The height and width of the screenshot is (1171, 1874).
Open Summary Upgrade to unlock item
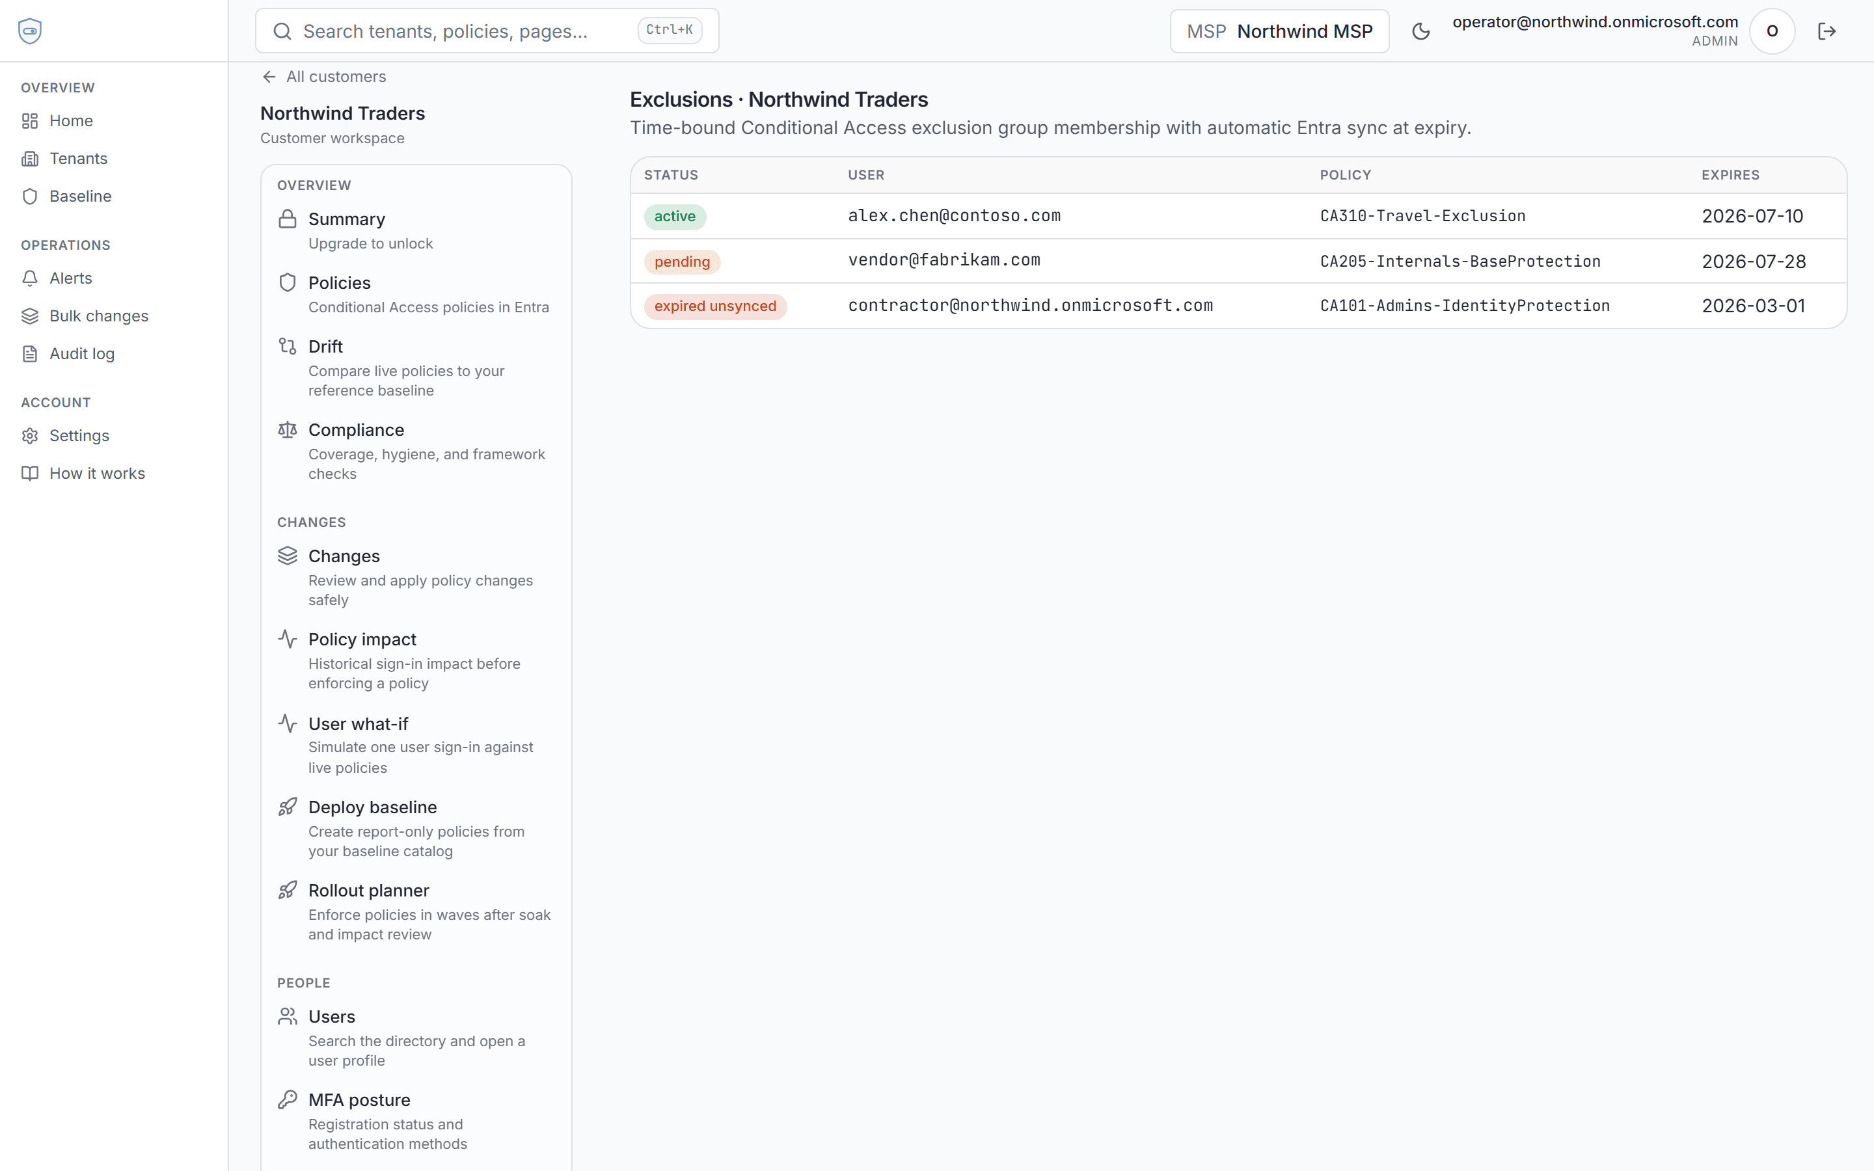(x=416, y=231)
